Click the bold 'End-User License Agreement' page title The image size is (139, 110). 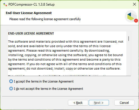[x=29, y=13]
